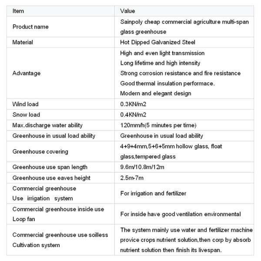Click the 9.6m/10.8m/12m span length value
The width and height of the screenshot is (261, 261).
[x=143, y=167]
